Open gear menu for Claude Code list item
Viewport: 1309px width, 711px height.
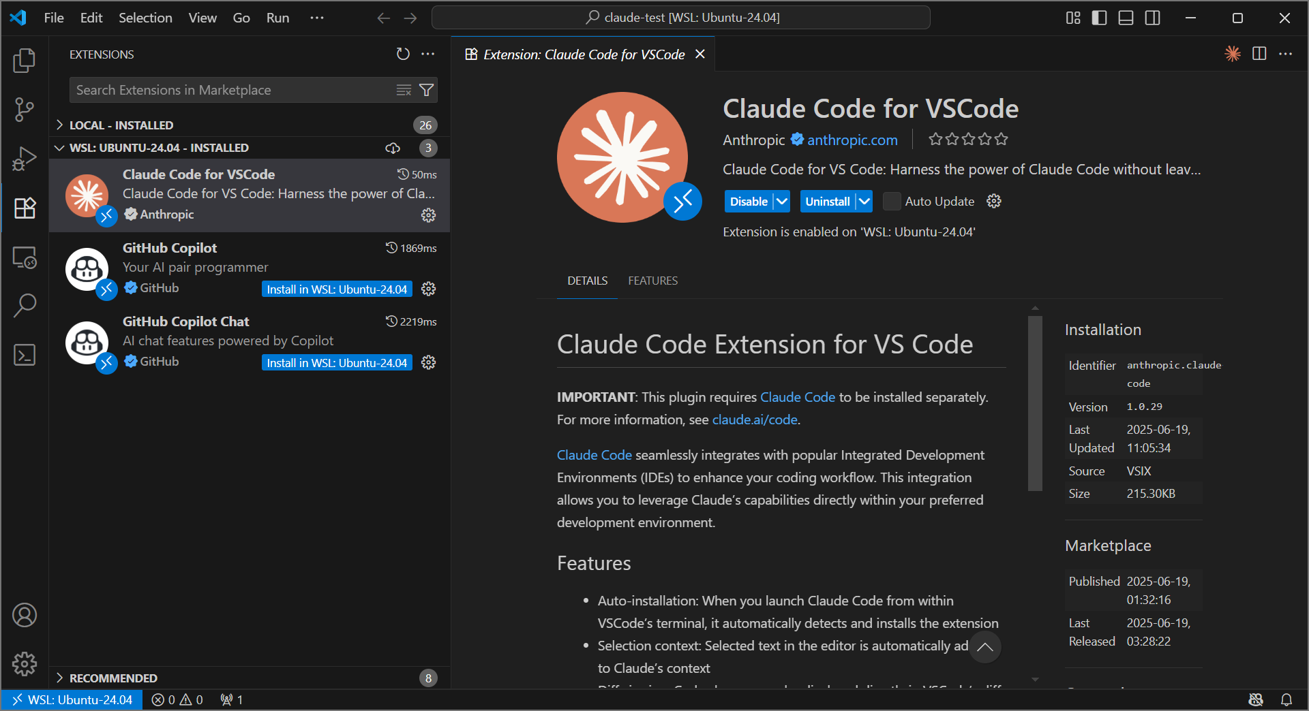[428, 215]
